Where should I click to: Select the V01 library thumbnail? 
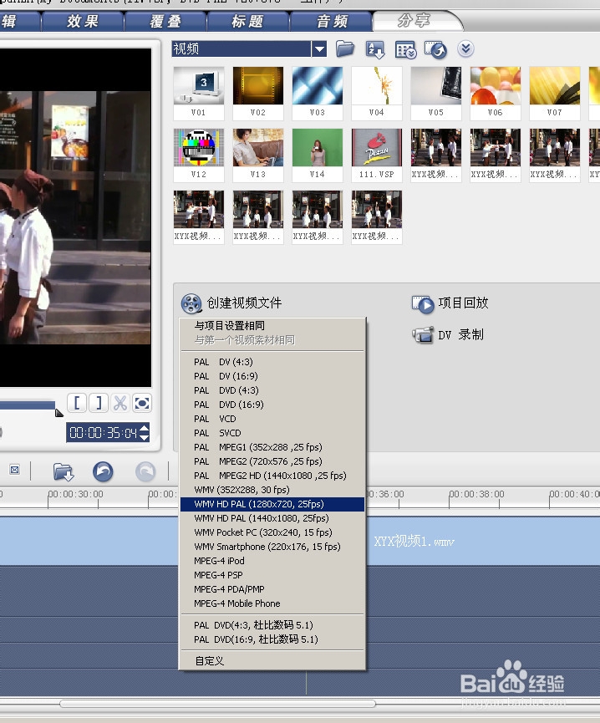199,93
